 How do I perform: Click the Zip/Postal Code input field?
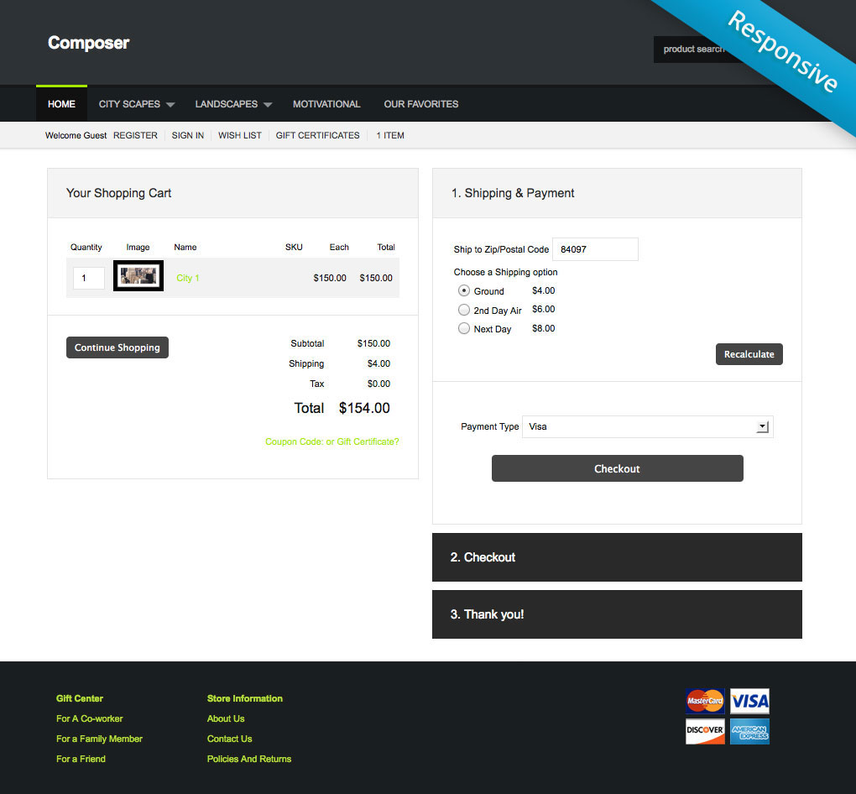click(x=595, y=249)
